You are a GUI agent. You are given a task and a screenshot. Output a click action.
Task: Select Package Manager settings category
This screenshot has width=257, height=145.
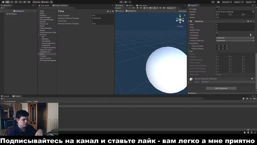coord(47,20)
